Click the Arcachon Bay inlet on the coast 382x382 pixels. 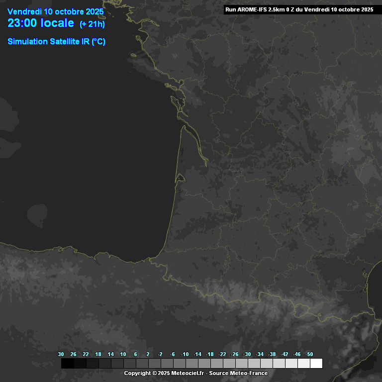point(180,176)
